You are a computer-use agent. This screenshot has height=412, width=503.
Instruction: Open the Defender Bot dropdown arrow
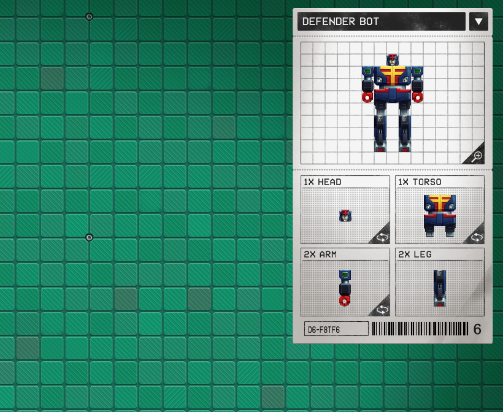pos(478,21)
